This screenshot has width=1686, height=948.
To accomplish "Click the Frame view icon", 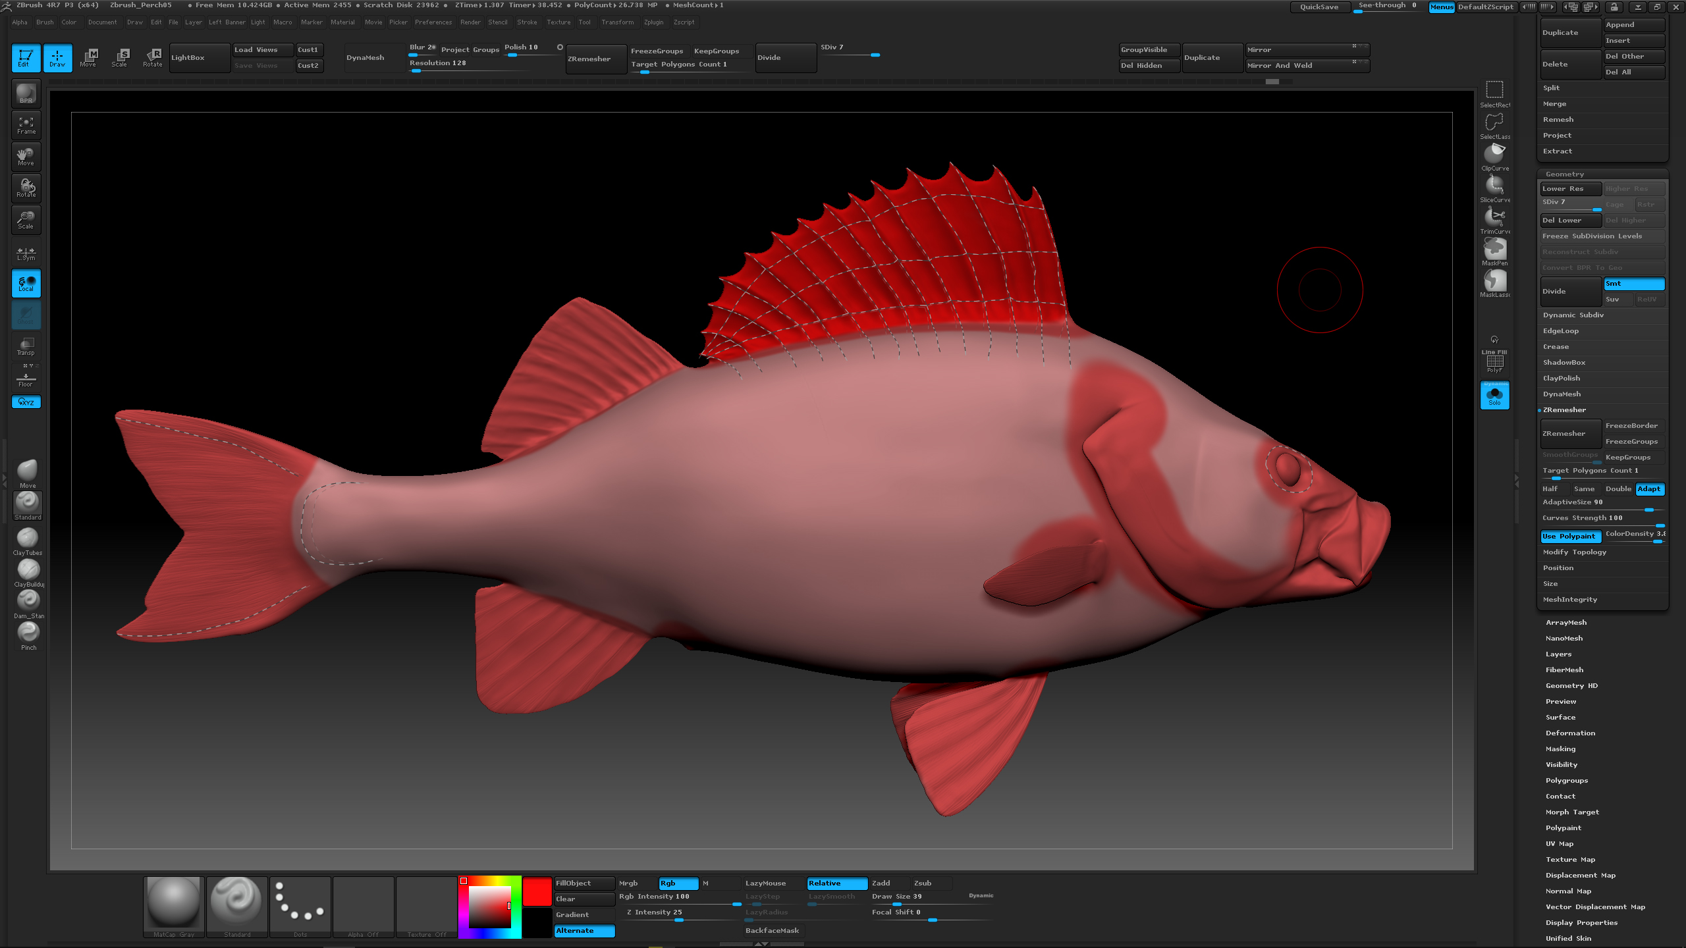I will pyautogui.click(x=26, y=125).
